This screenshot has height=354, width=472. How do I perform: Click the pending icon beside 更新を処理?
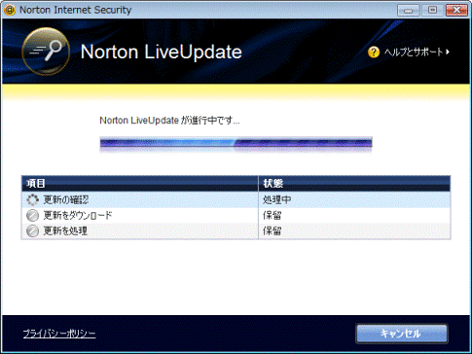click(x=32, y=230)
